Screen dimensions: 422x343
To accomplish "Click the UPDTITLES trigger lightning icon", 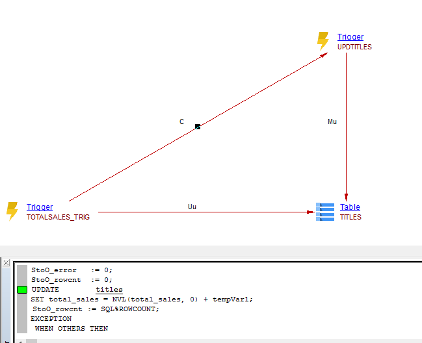I will click(323, 42).
